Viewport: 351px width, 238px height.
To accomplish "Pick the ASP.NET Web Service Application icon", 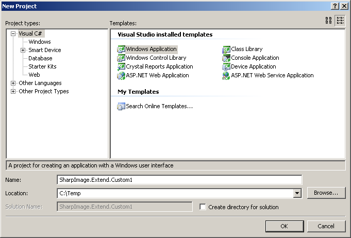I will point(226,76).
